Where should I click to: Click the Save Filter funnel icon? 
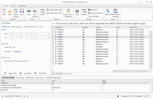tap(21, 73)
